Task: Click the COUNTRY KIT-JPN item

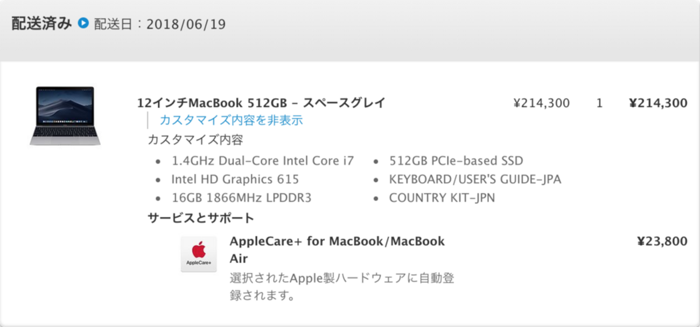Action: (x=442, y=198)
